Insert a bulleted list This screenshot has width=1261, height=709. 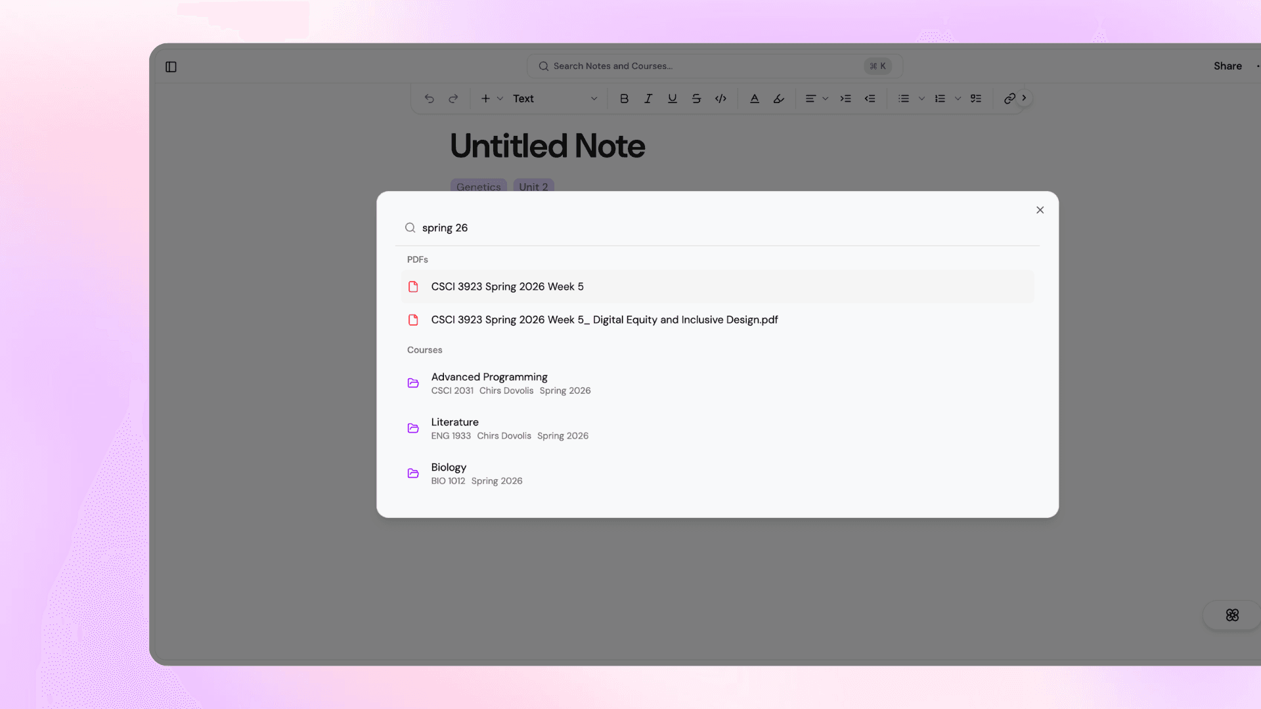pos(904,98)
